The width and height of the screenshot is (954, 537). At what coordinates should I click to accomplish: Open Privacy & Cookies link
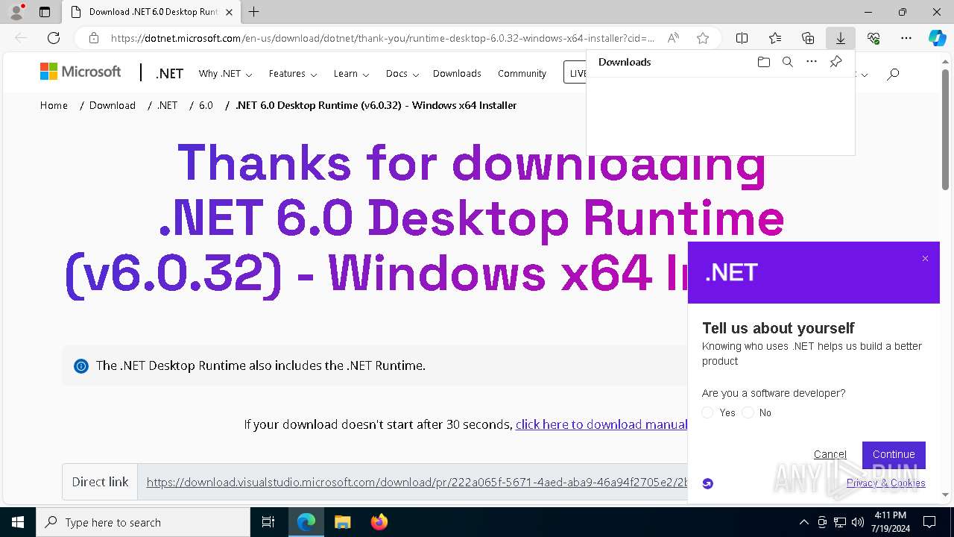click(x=885, y=483)
